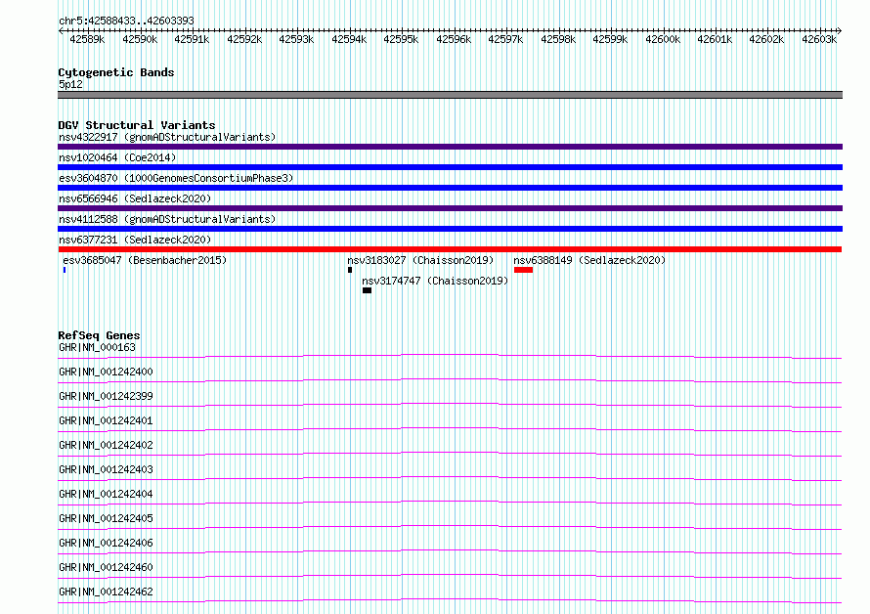Screen dimensions: 870x614
Task: Click the 42596k ruler position label
Action: (x=454, y=39)
